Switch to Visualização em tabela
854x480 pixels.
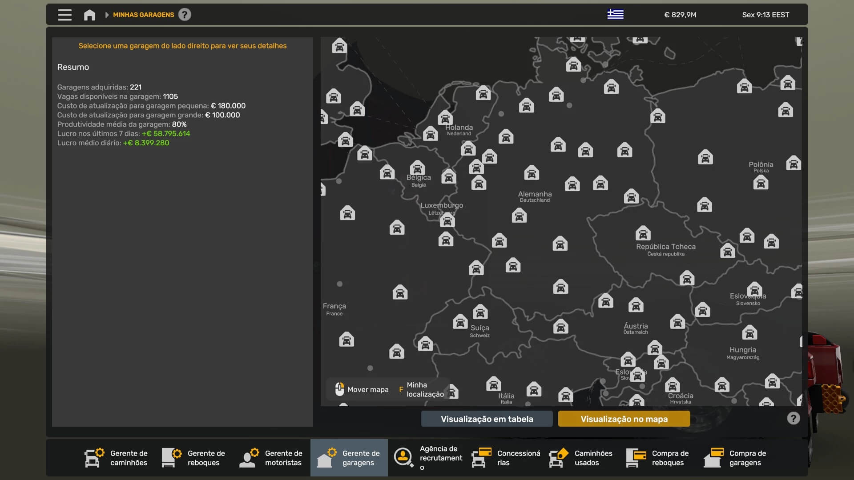[x=487, y=419]
